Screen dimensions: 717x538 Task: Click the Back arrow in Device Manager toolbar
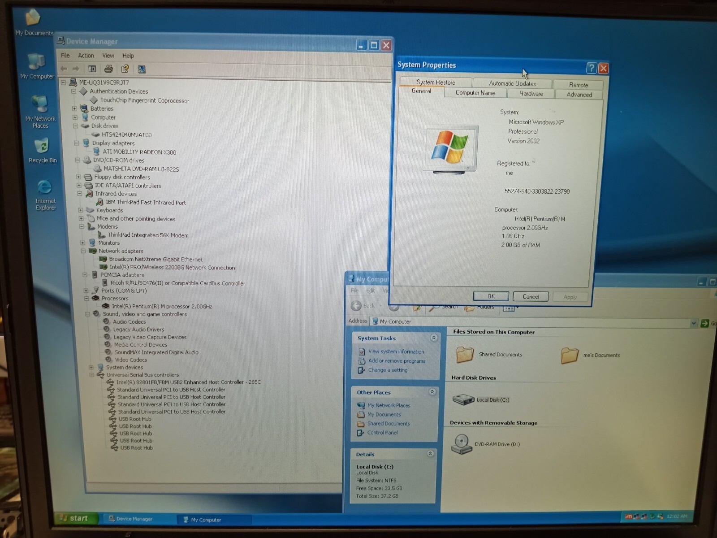point(64,69)
